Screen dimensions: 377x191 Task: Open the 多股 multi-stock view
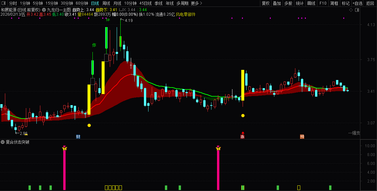[x=288, y=4]
